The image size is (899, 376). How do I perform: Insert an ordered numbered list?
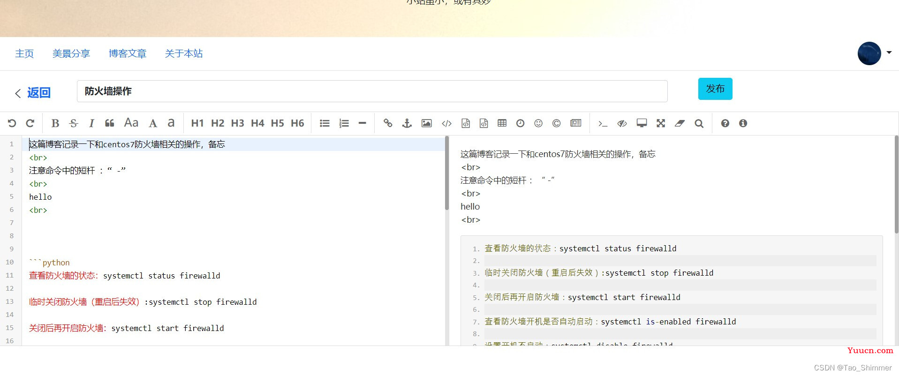(344, 123)
